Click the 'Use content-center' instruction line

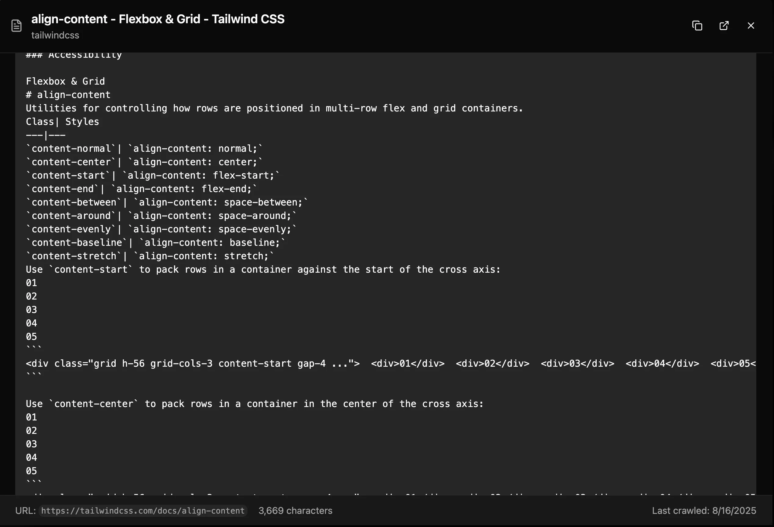point(255,404)
